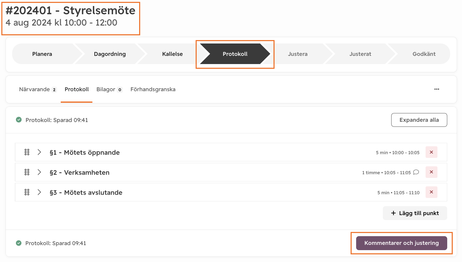The width and height of the screenshot is (462, 262).
Task: Click the §3 - Mötets avslutande title
Action: coord(86,192)
